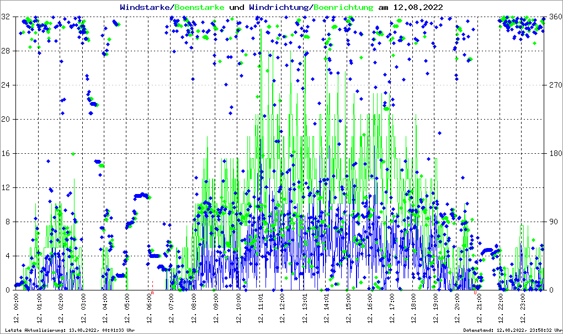Click the right axis value 90

tap(552, 222)
